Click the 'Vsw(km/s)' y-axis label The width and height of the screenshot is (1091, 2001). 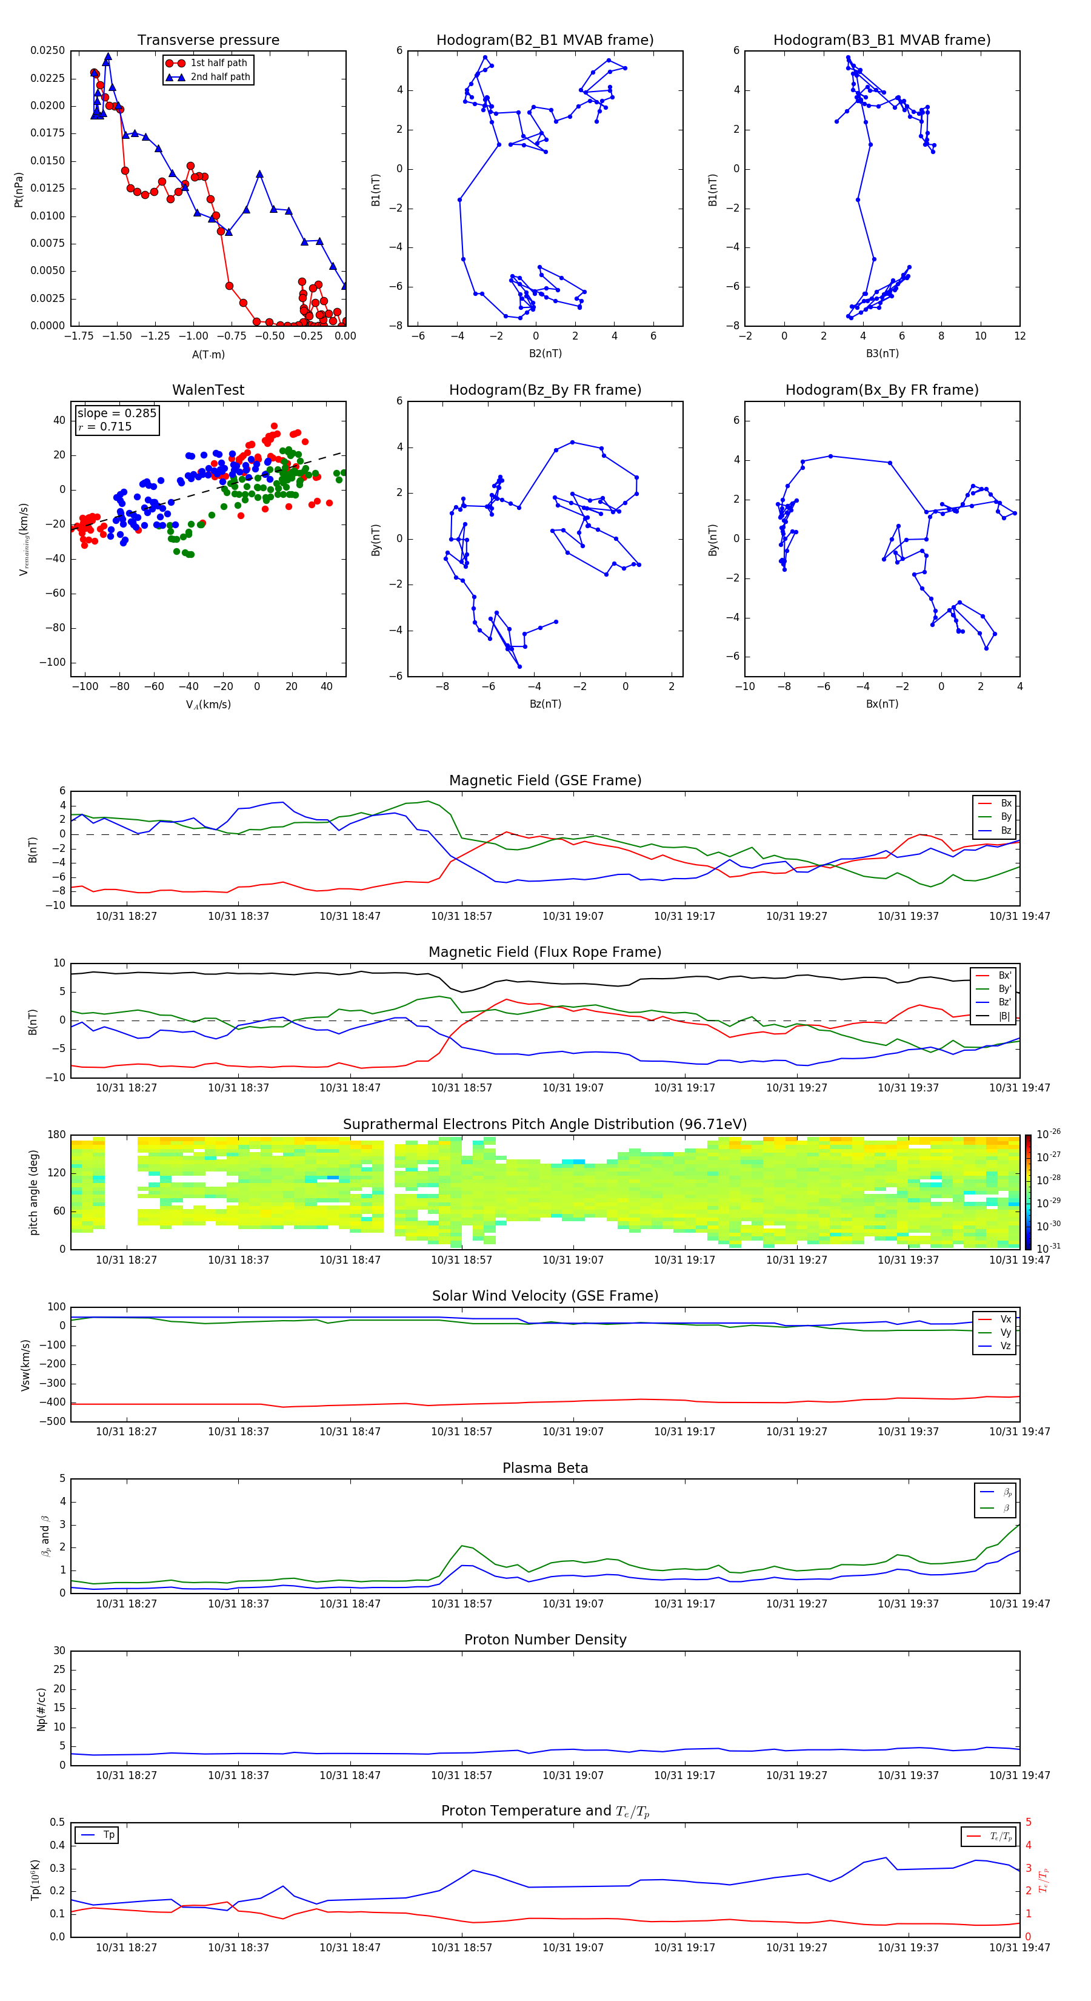25,1364
